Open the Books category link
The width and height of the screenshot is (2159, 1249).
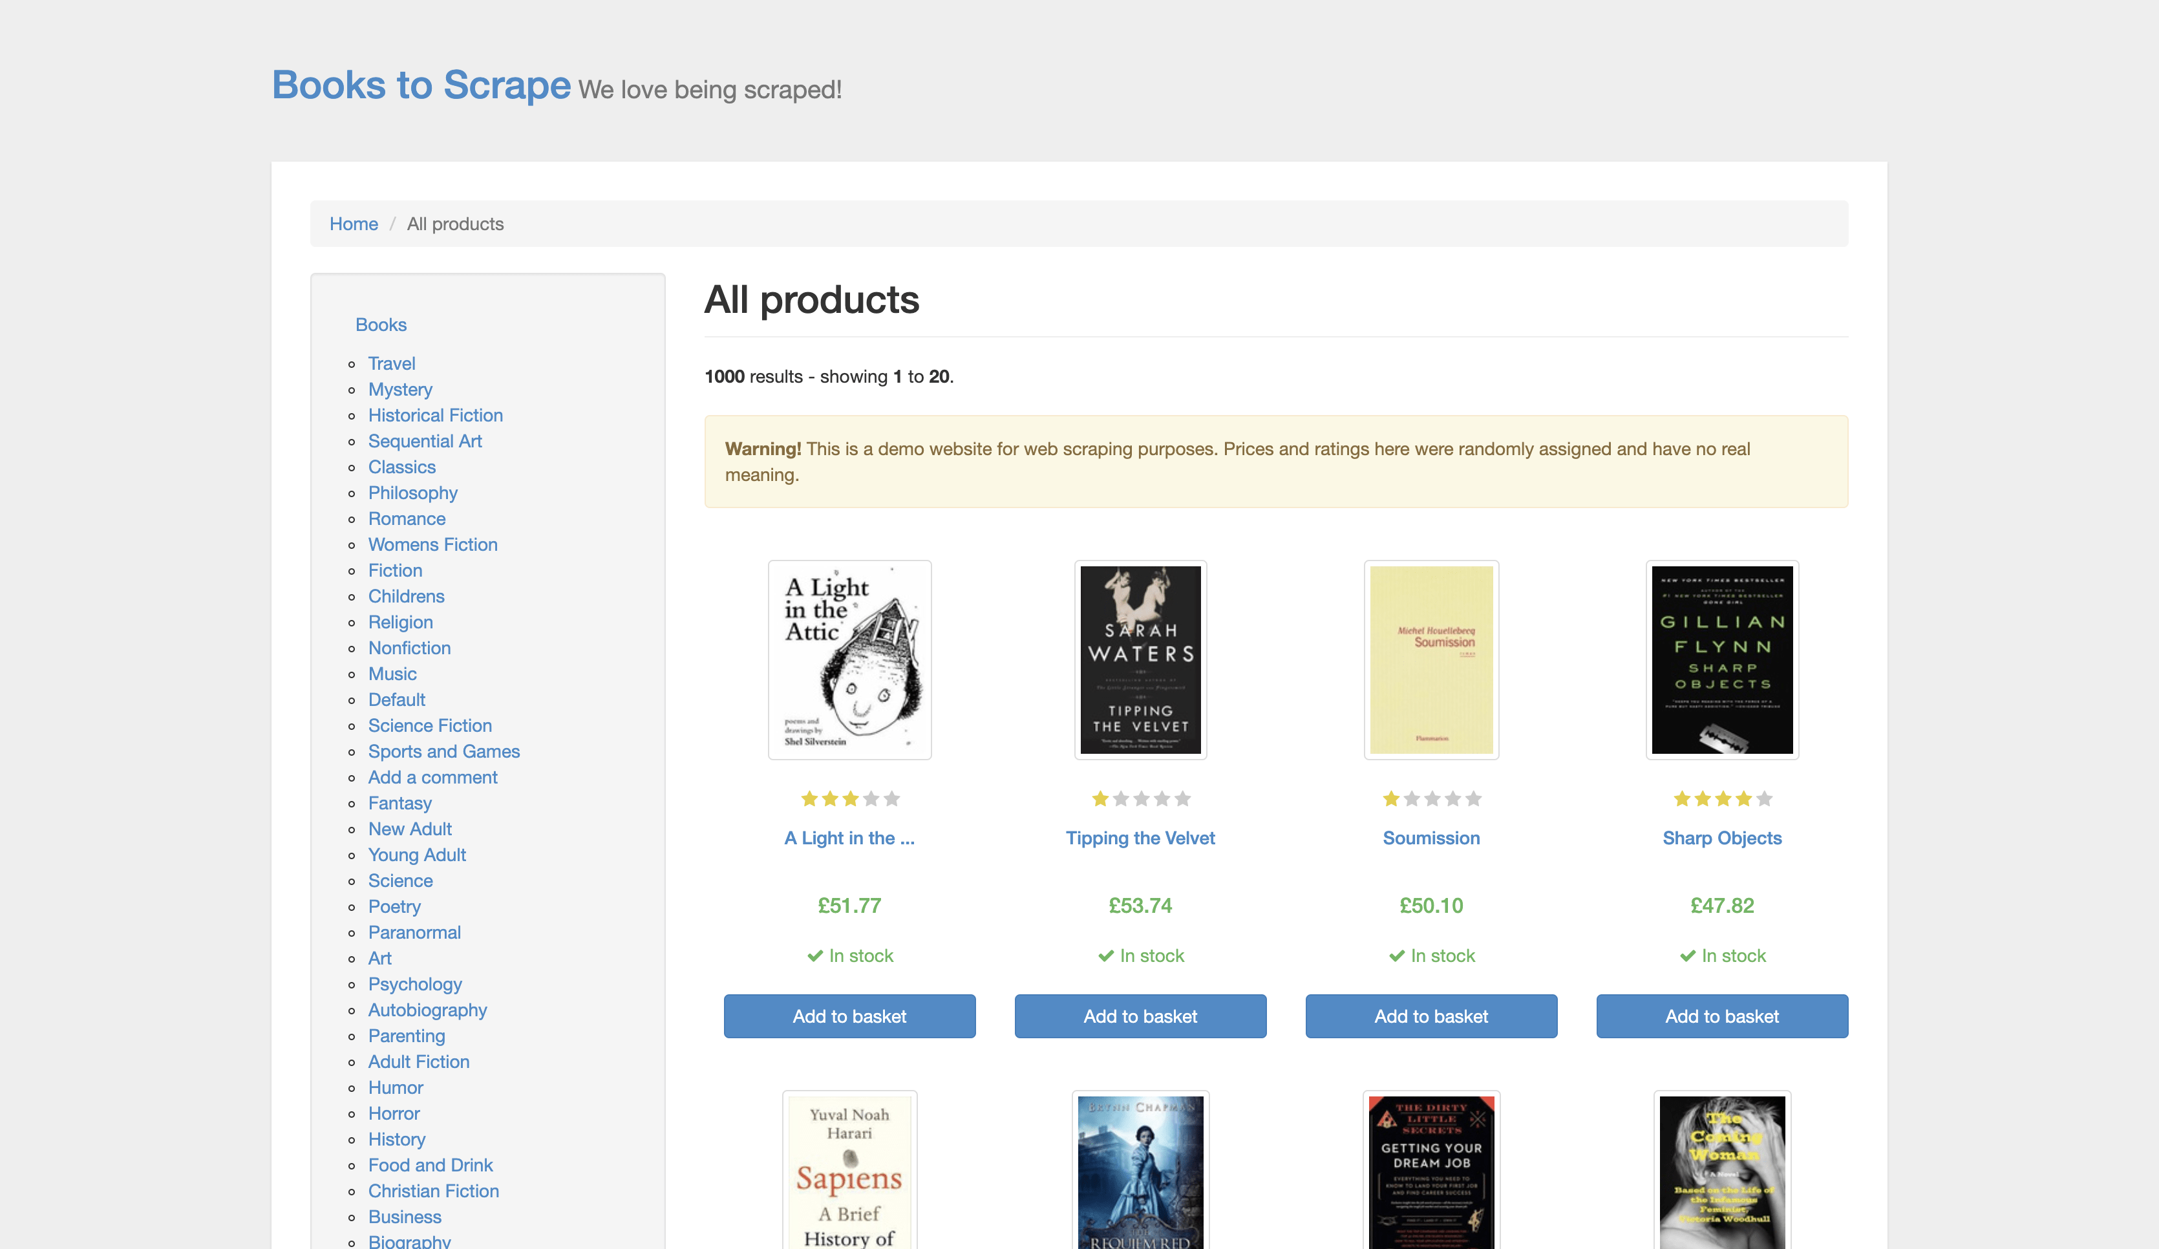pos(380,325)
